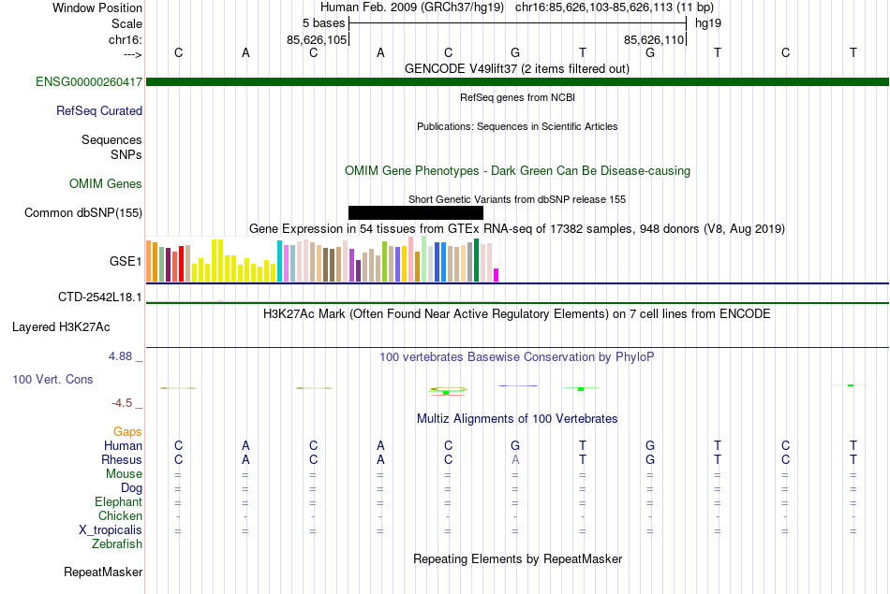Click the -4.5 lower scale value
The image size is (890, 594).
122,403
